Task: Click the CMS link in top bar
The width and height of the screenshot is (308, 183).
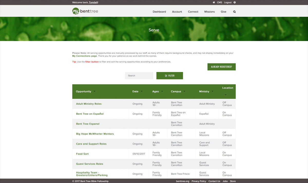Action: click(219, 2)
